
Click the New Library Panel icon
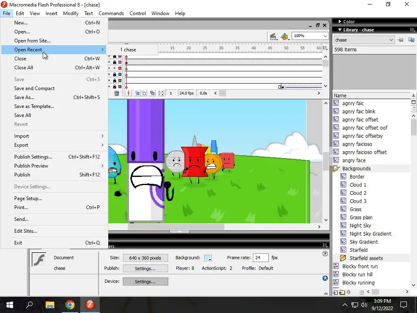coord(411,40)
